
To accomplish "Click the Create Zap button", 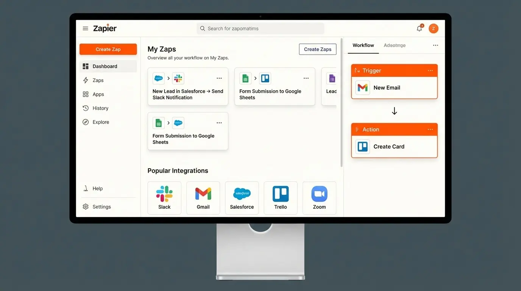I will coord(108,49).
